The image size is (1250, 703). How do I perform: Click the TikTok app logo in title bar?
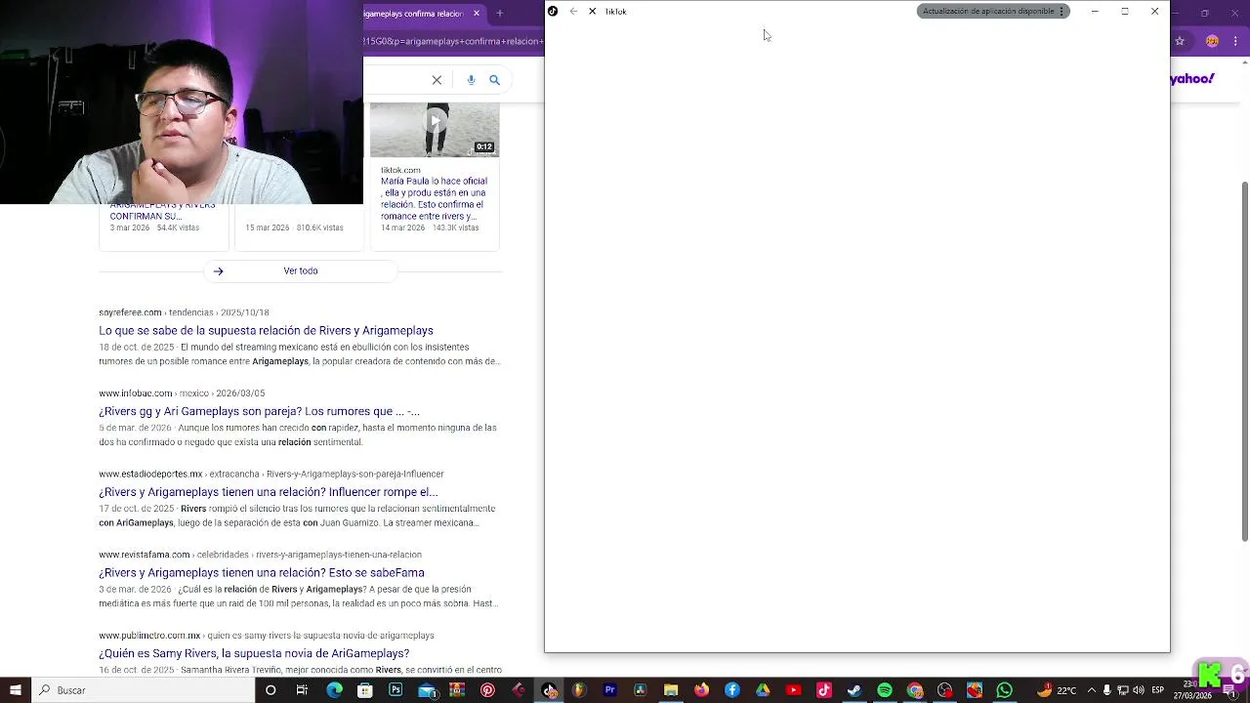(553, 12)
